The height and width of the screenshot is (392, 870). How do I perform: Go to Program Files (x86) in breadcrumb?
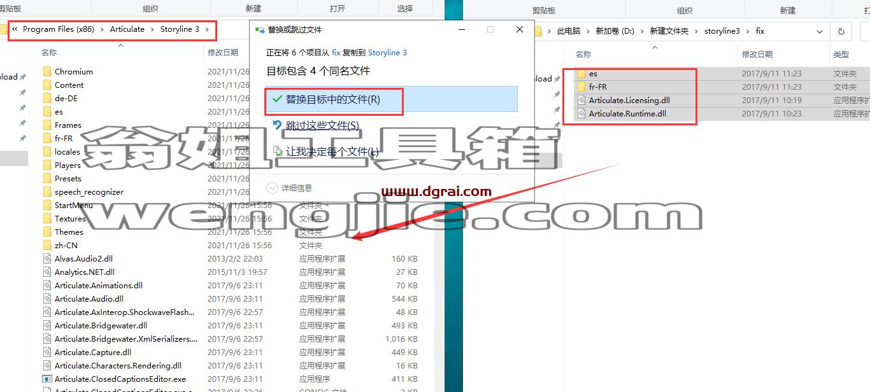[58, 29]
